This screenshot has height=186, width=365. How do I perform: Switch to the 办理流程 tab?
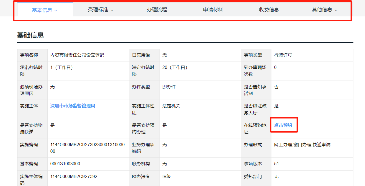pyautogui.click(x=157, y=10)
